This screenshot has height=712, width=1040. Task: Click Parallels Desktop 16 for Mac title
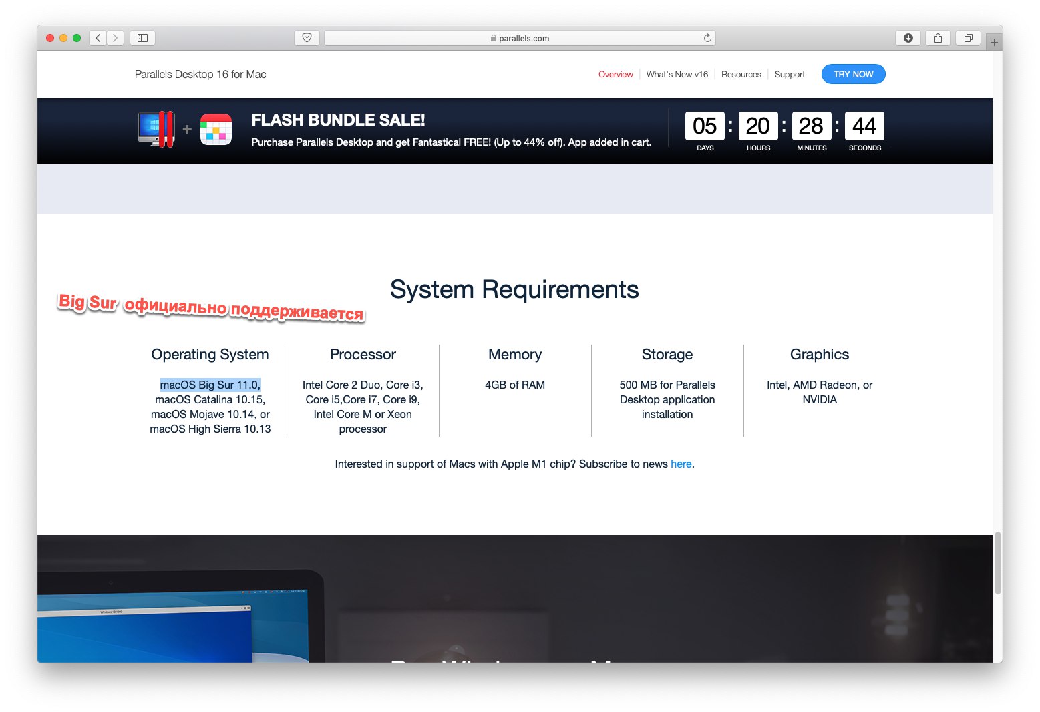(200, 75)
